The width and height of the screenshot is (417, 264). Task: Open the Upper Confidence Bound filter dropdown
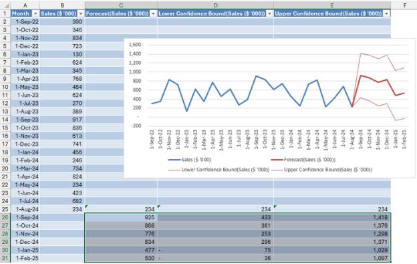386,13
